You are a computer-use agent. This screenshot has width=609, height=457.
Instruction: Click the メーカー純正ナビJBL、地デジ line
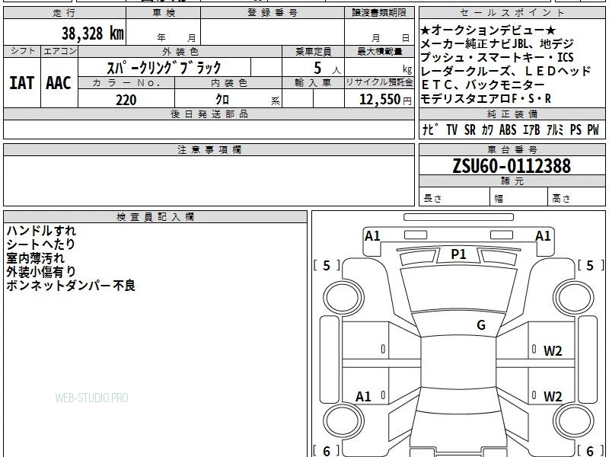pyautogui.click(x=497, y=43)
